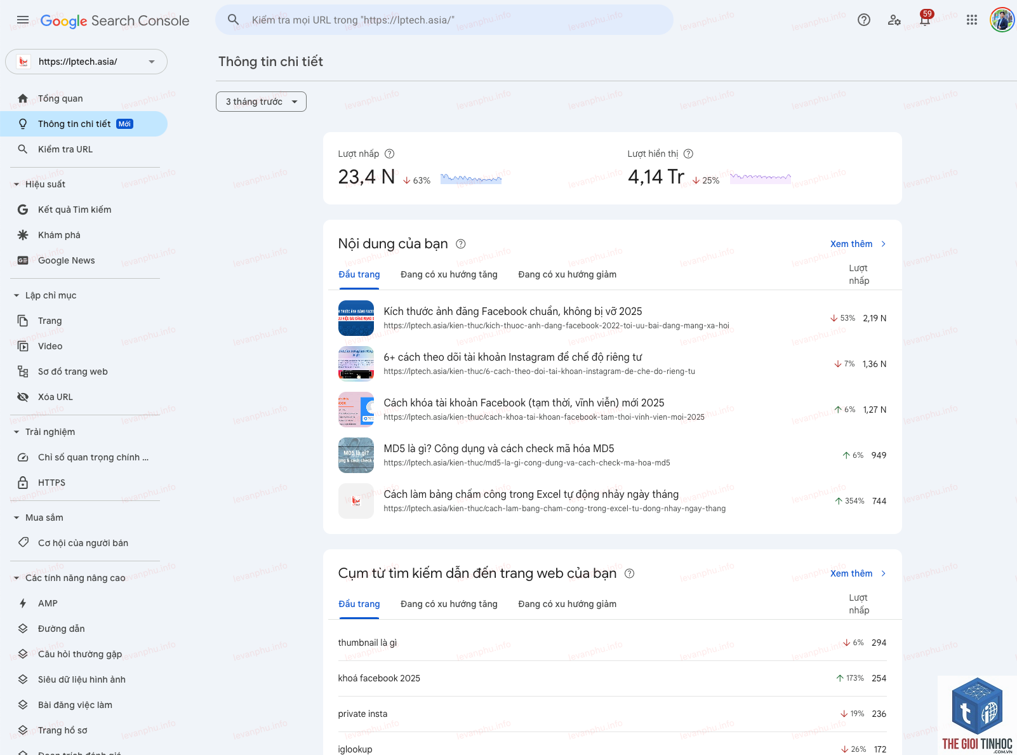Open Kích thước ảnh đăng Facebook article row

click(x=613, y=318)
